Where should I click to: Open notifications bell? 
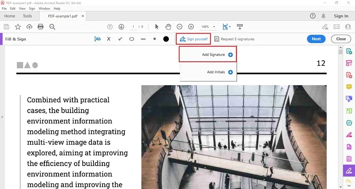tap(324, 16)
